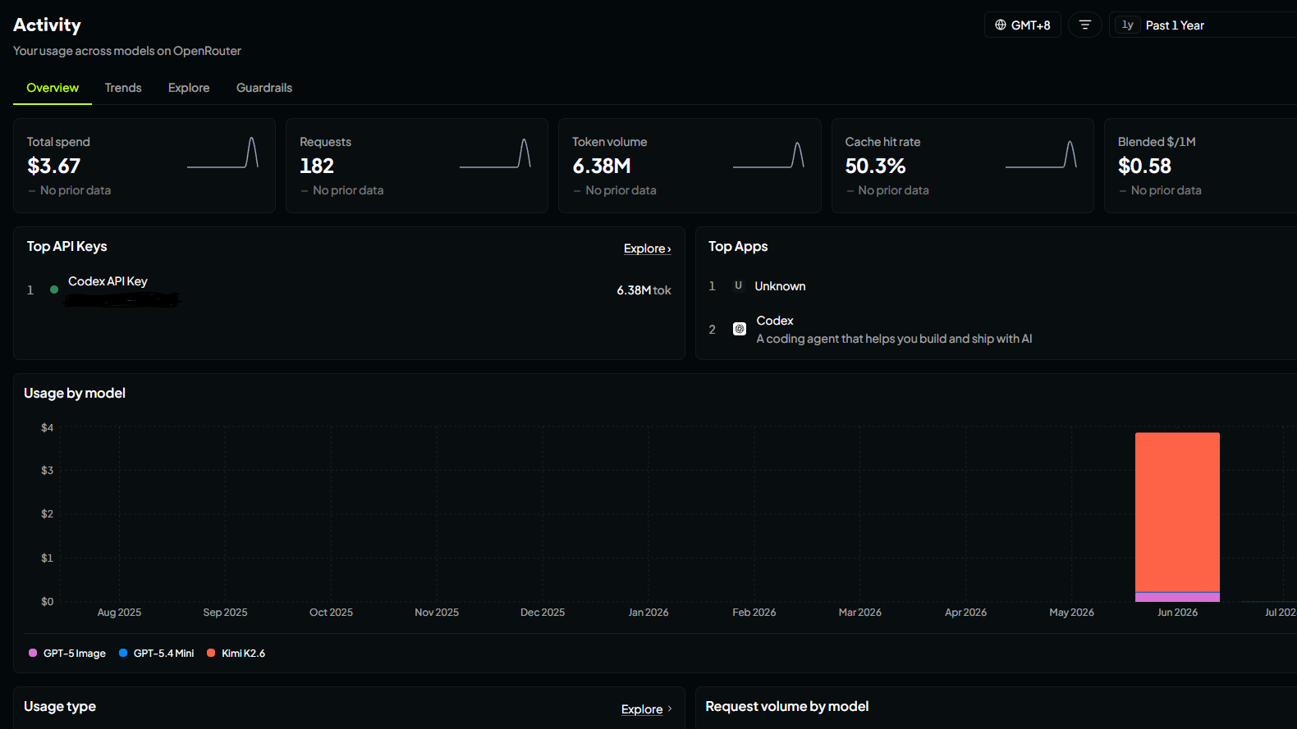Click the Unknown app avatar icon
The width and height of the screenshot is (1297, 729).
[x=738, y=285]
